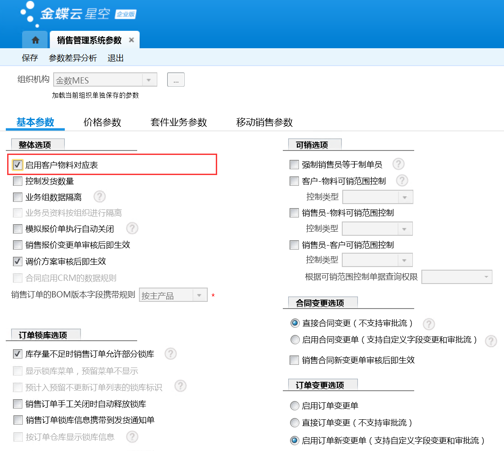
Task: Click 保存 in the toolbar
Action: click(x=30, y=58)
